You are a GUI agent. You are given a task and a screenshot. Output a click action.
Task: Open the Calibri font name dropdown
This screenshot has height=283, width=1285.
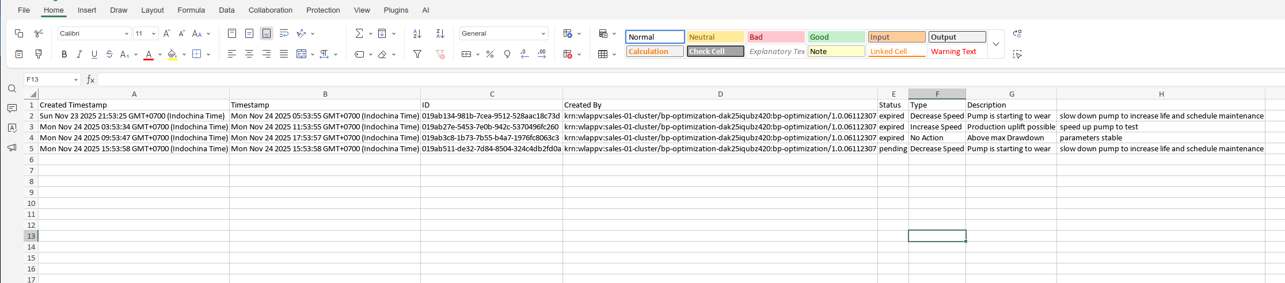click(x=94, y=33)
